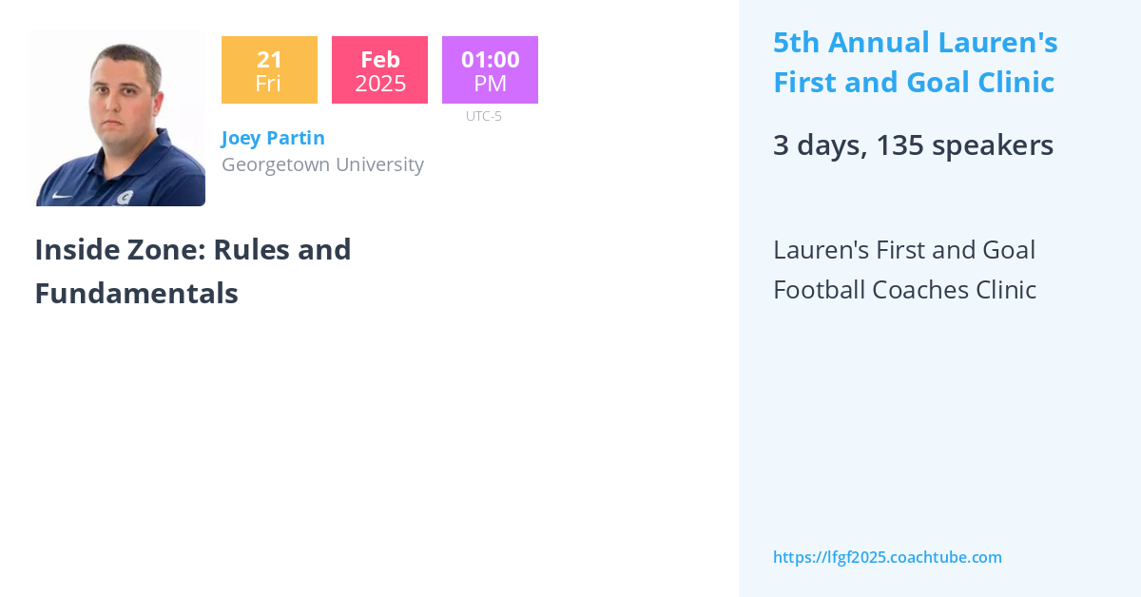
Task: Click the word Fundamentals in the session title
Action: click(x=136, y=294)
